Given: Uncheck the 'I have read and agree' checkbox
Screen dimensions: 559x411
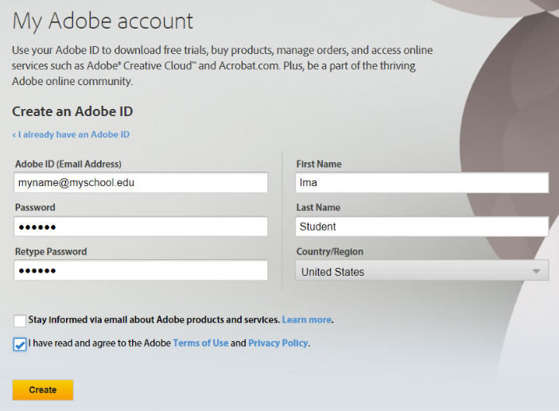Looking at the screenshot, I should 20,344.
